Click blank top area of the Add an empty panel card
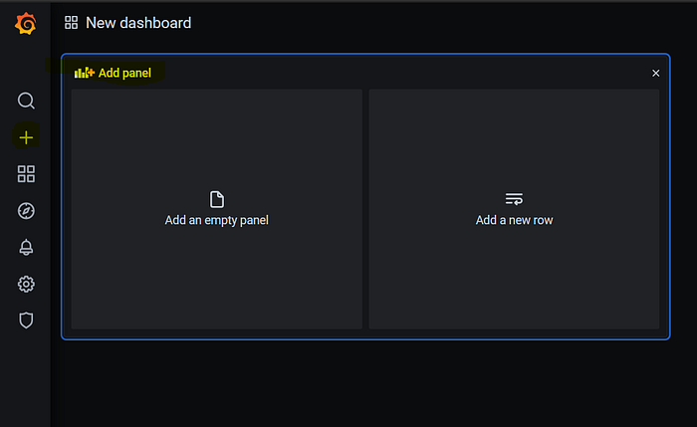The height and width of the screenshot is (427, 697). (x=217, y=133)
